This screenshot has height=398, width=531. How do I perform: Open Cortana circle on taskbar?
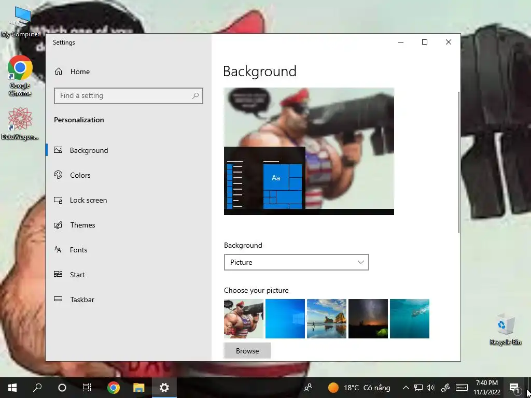[62, 388]
